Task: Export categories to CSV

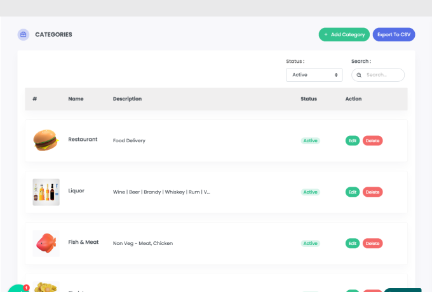Action: (394, 35)
